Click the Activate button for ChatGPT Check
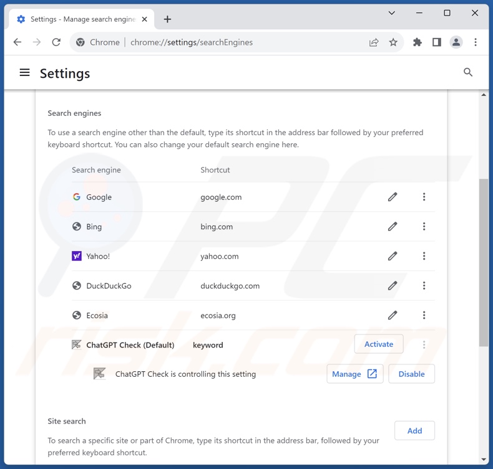The height and width of the screenshot is (469, 493). coord(379,344)
